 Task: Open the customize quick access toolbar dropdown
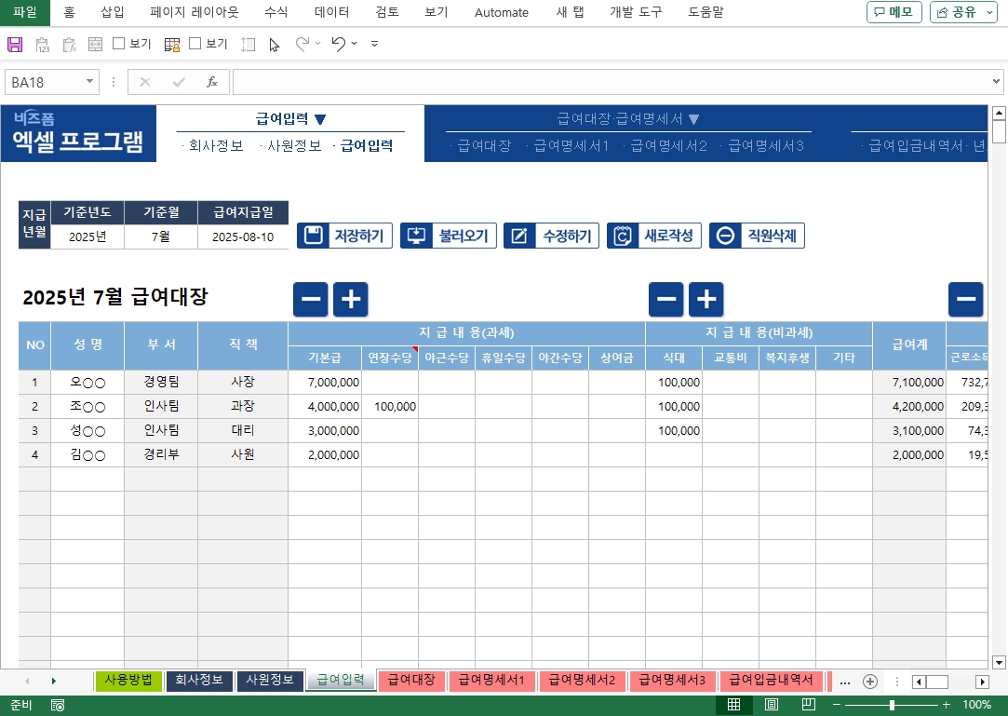pyautogui.click(x=374, y=44)
